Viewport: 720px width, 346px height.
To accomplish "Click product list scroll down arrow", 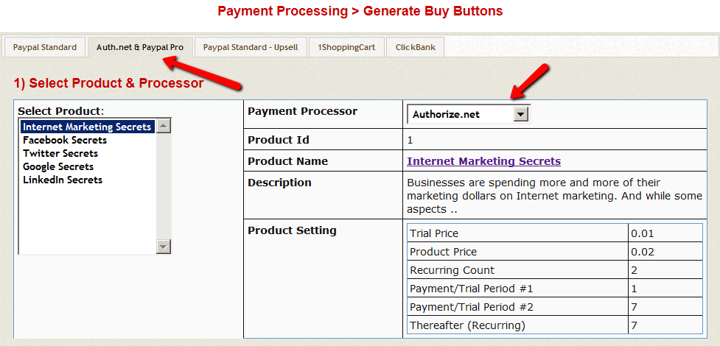I will [164, 247].
